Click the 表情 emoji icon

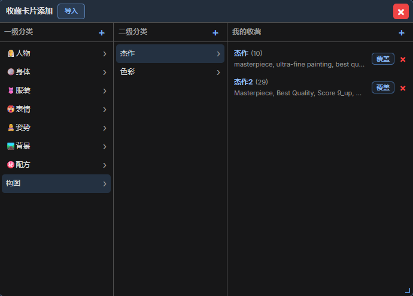pyautogui.click(x=11, y=109)
